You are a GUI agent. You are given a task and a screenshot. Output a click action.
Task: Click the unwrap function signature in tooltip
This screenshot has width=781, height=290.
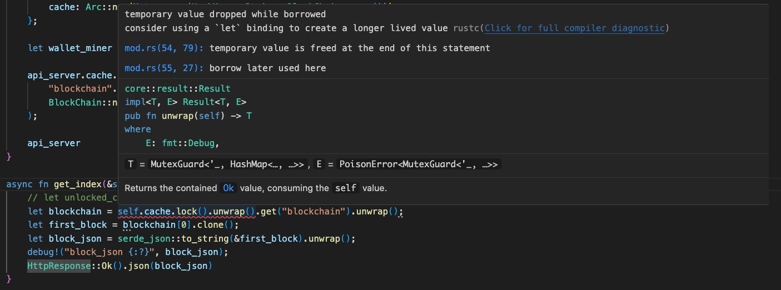pos(188,116)
